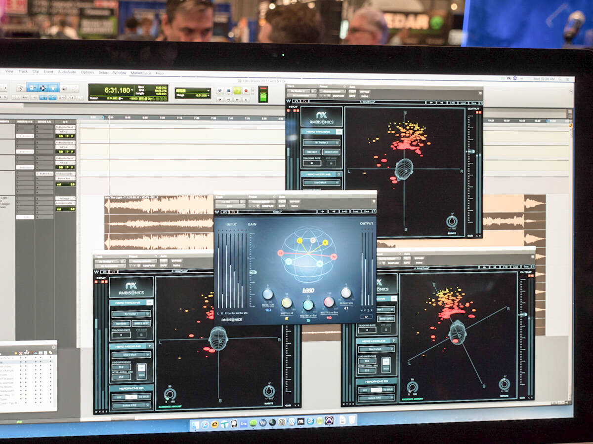Click the ROTATE knob in bottom-right Nx window
593x444 pixels.
coord(504,384)
